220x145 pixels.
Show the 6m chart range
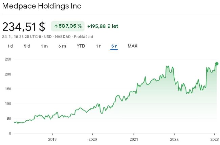coord(62,46)
